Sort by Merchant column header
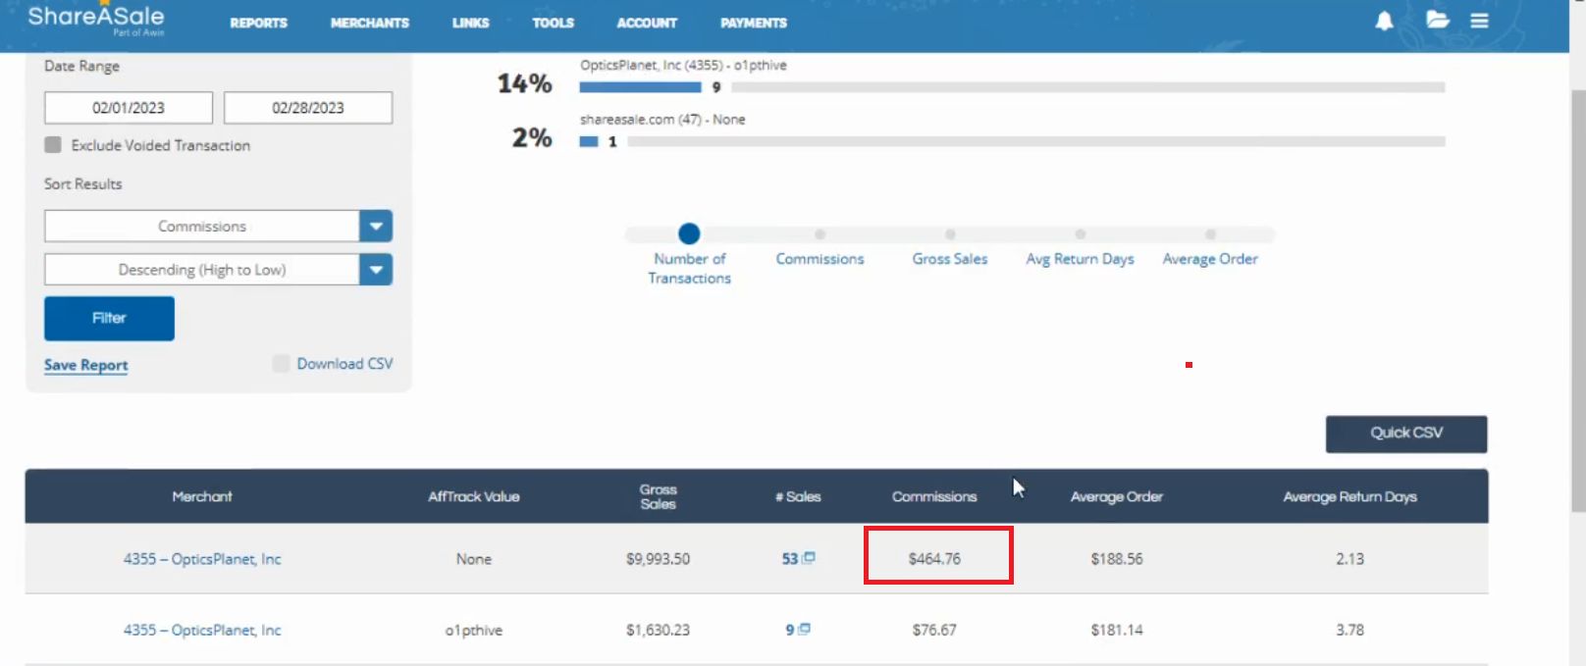Viewport: 1586px width, 666px height. click(x=202, y=496)
